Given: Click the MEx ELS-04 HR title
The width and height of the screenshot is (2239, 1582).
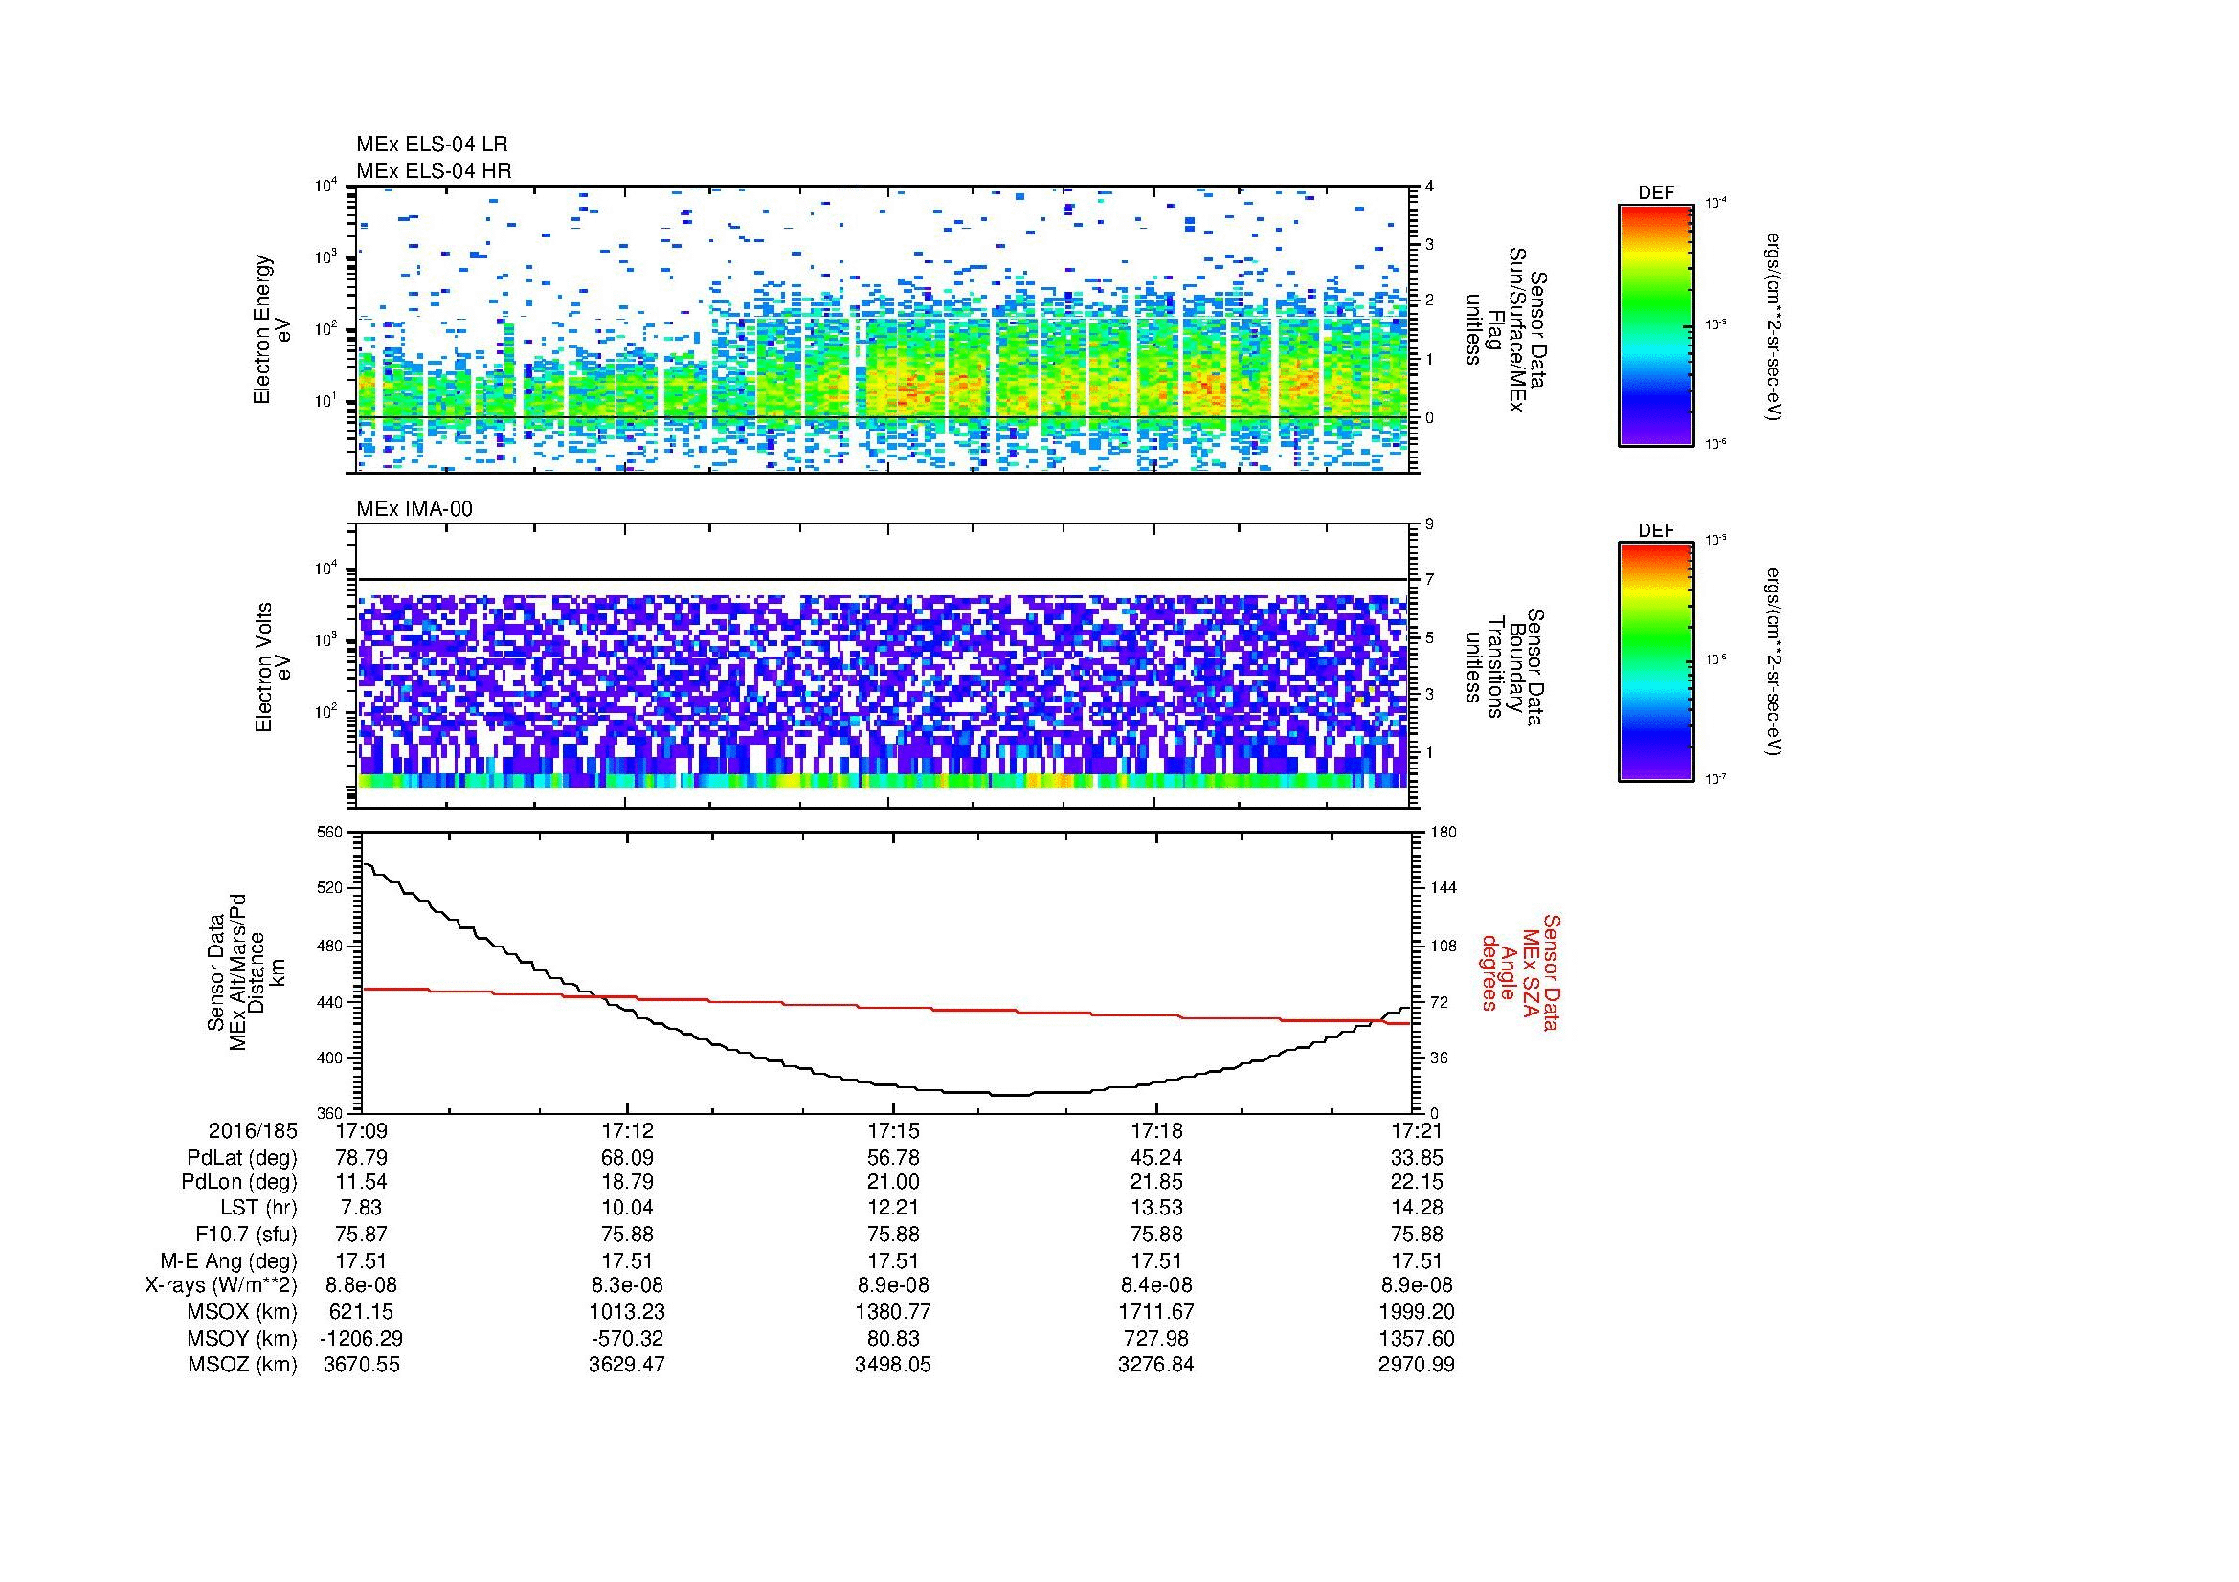Looking at the screenshot, I should coord(434,171).
